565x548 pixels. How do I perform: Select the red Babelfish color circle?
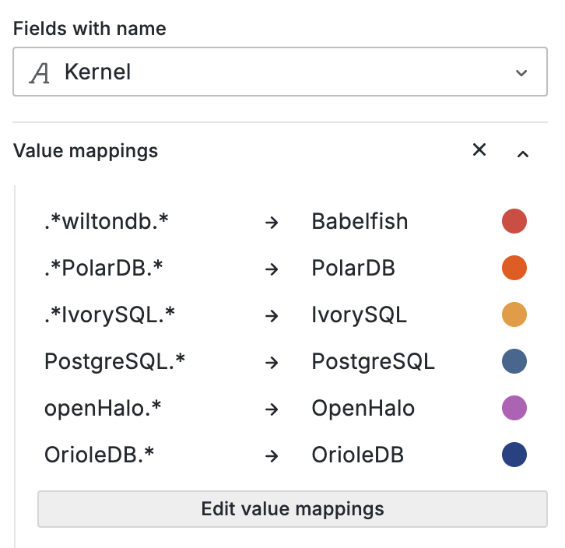tap(514, 222)
